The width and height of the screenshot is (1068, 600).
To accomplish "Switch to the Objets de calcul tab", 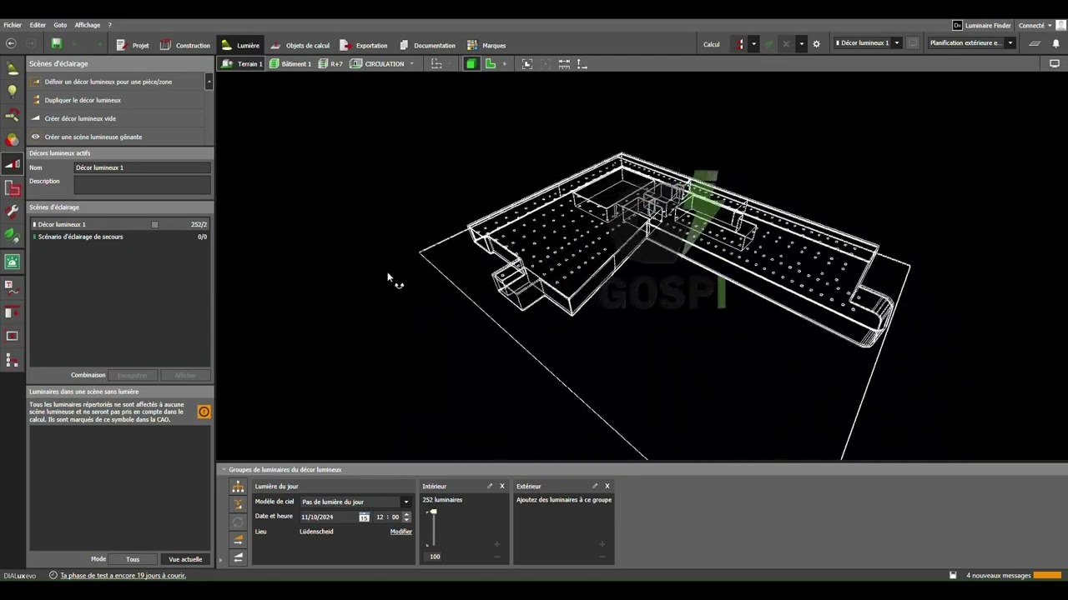I will (x=300, y=45).
